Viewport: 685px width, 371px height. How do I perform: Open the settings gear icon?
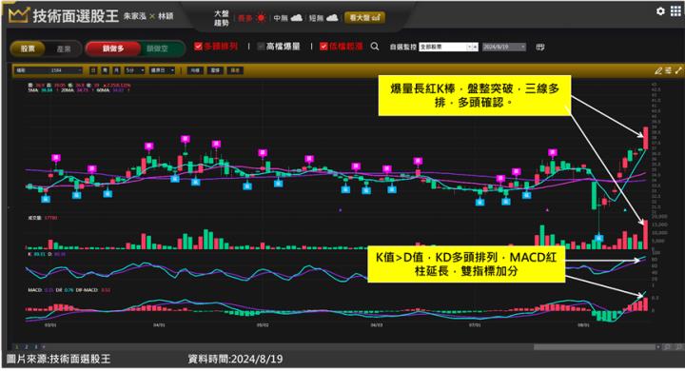coord(660,11)
